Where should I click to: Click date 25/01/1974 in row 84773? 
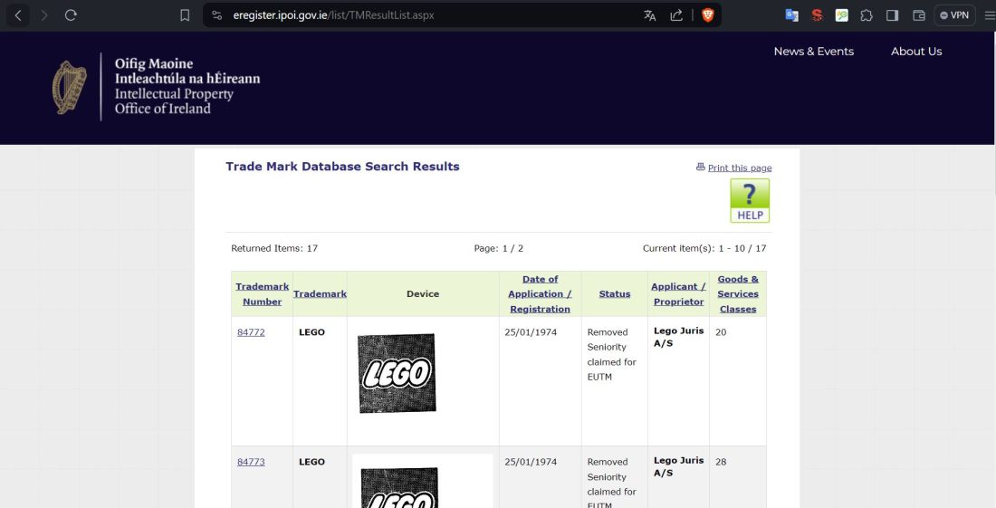[531, 462]
